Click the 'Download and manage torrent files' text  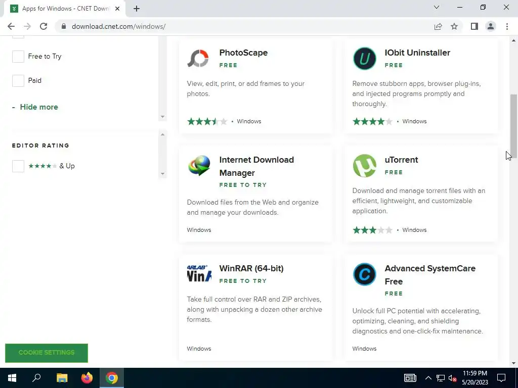click(418, 201)
